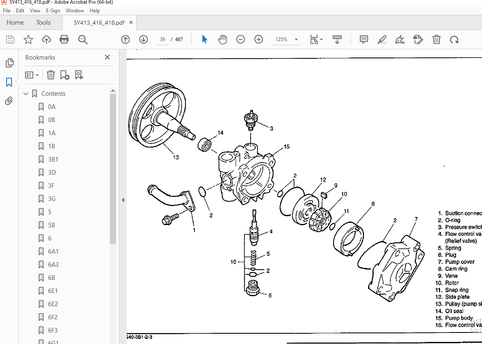Viewport: 482px width, 344px height.
Task: Open the Help menu
Action: 95,10
